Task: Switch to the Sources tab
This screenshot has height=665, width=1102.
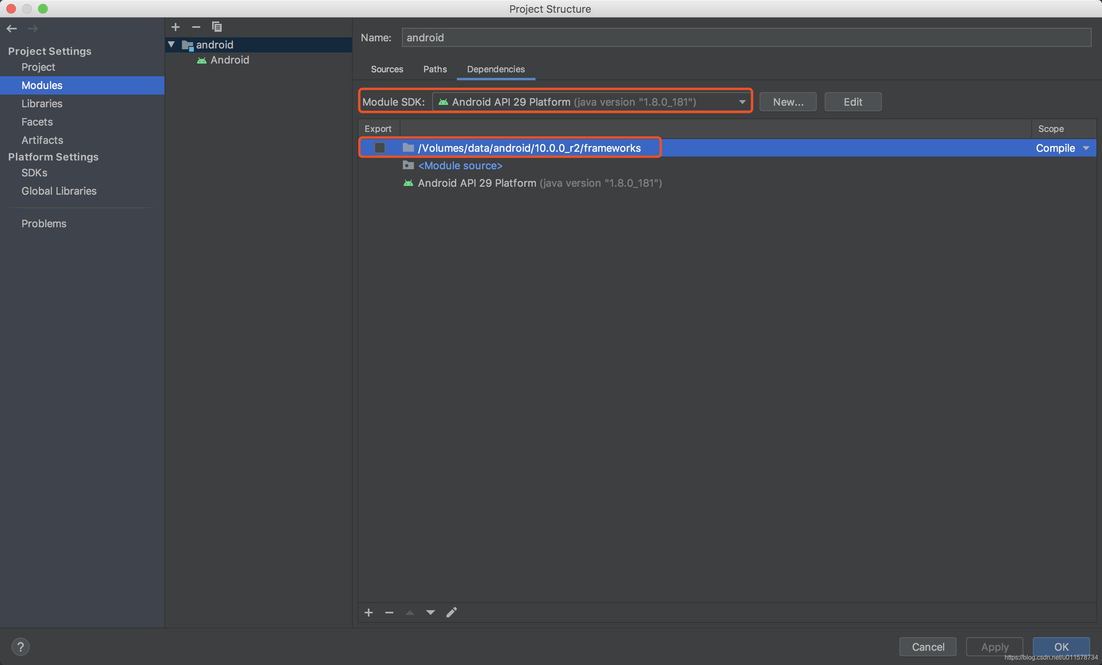Action: point(387,69)
